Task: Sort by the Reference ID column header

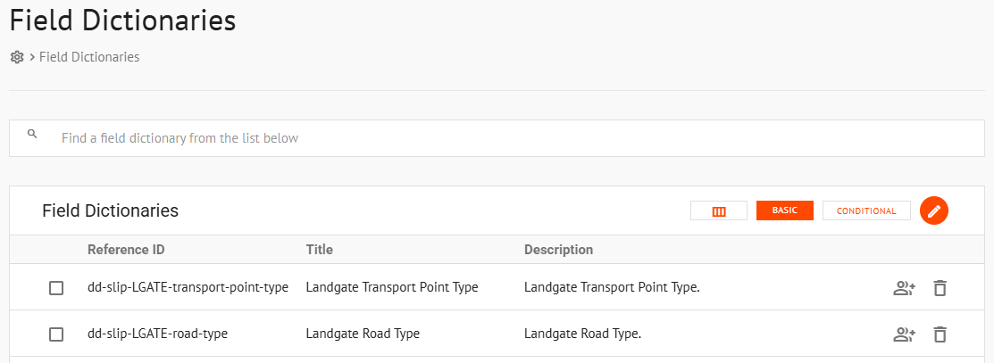Action: (126, 250)
